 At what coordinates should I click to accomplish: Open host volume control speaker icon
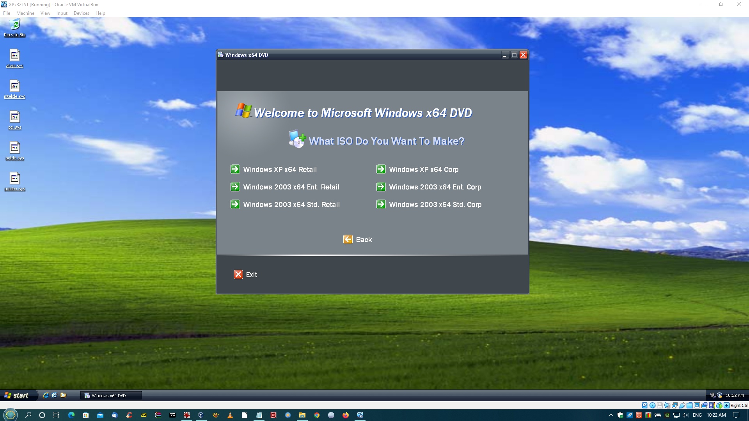click(685, 415)
